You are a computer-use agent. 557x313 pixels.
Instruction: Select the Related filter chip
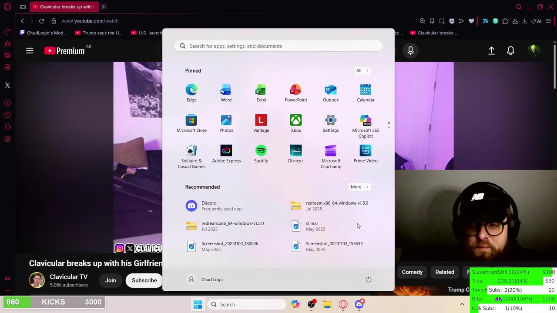[445, 272]
